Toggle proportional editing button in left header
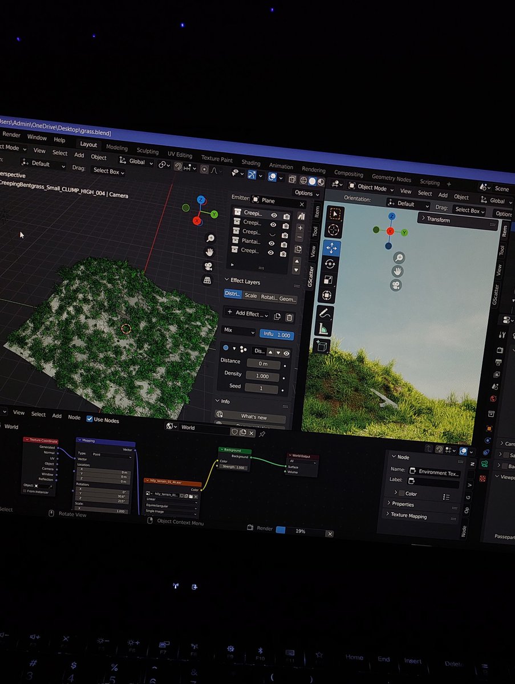Viewport: 515px width, 684px height. point(204,168)
